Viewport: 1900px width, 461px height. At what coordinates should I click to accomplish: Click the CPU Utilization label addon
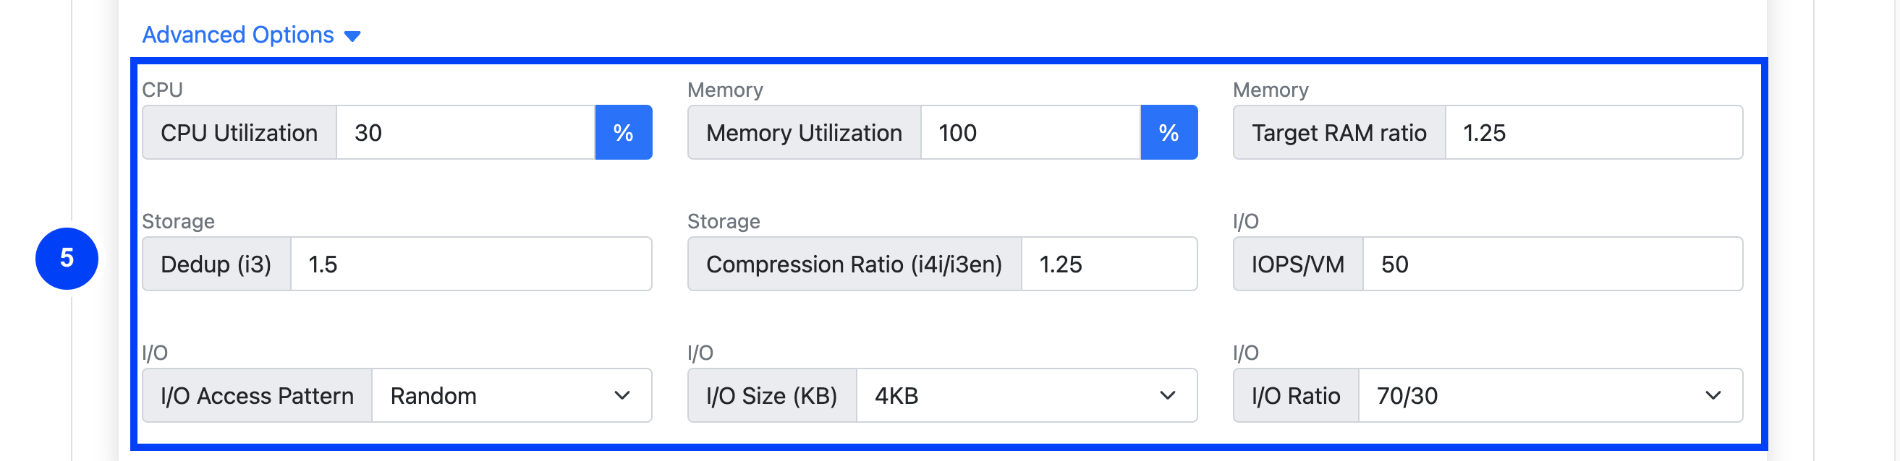click(x=239, y=132)
